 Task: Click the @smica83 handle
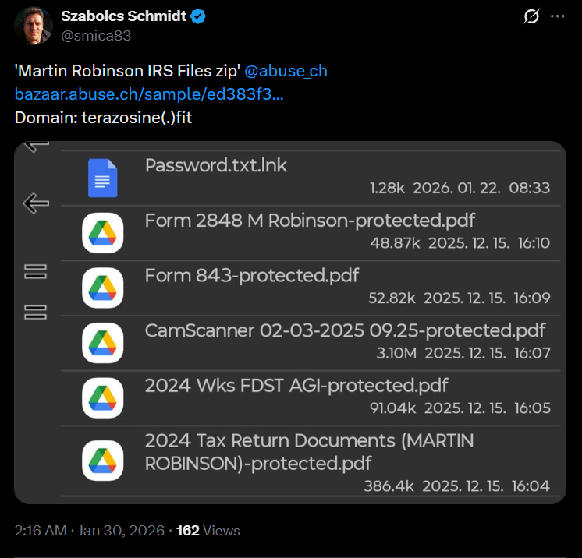[x=96, y=35]
